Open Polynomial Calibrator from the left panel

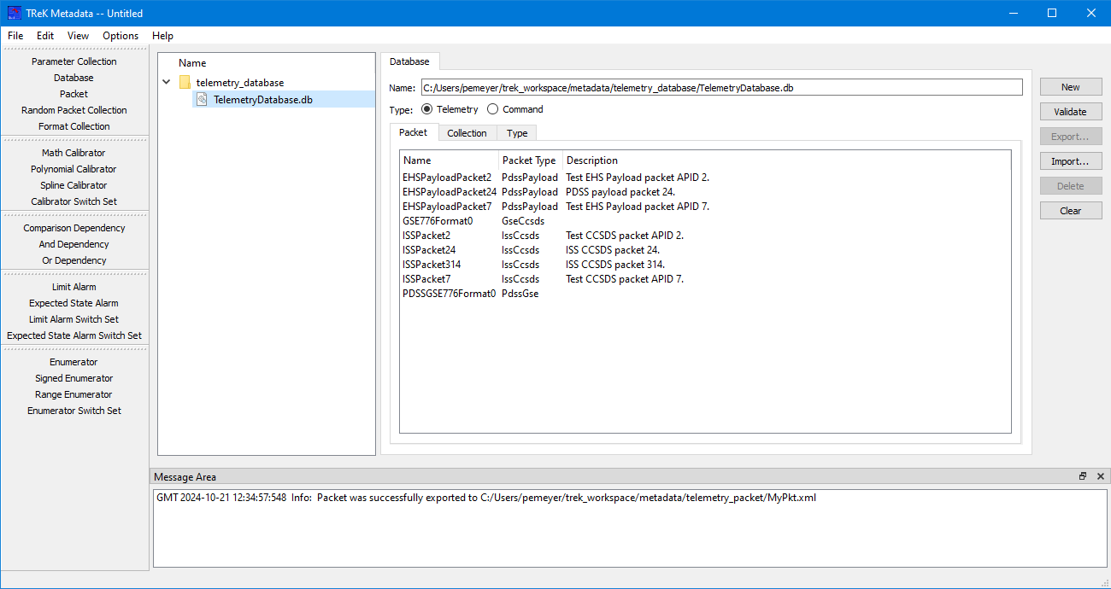(74, 169)
